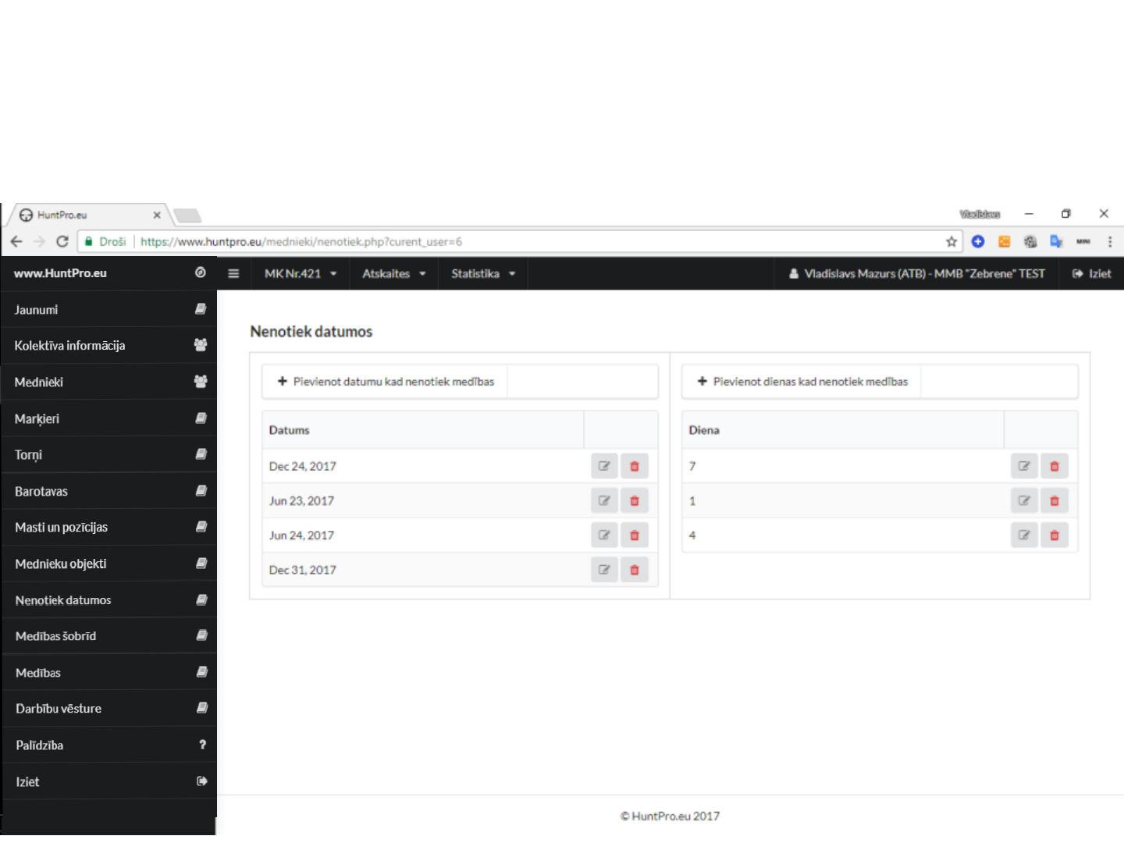The width and height of the screenshot is (1124, 843).
Task: Open Kolektīva informācija in the sidebar
Action: (x=109, y=345)
